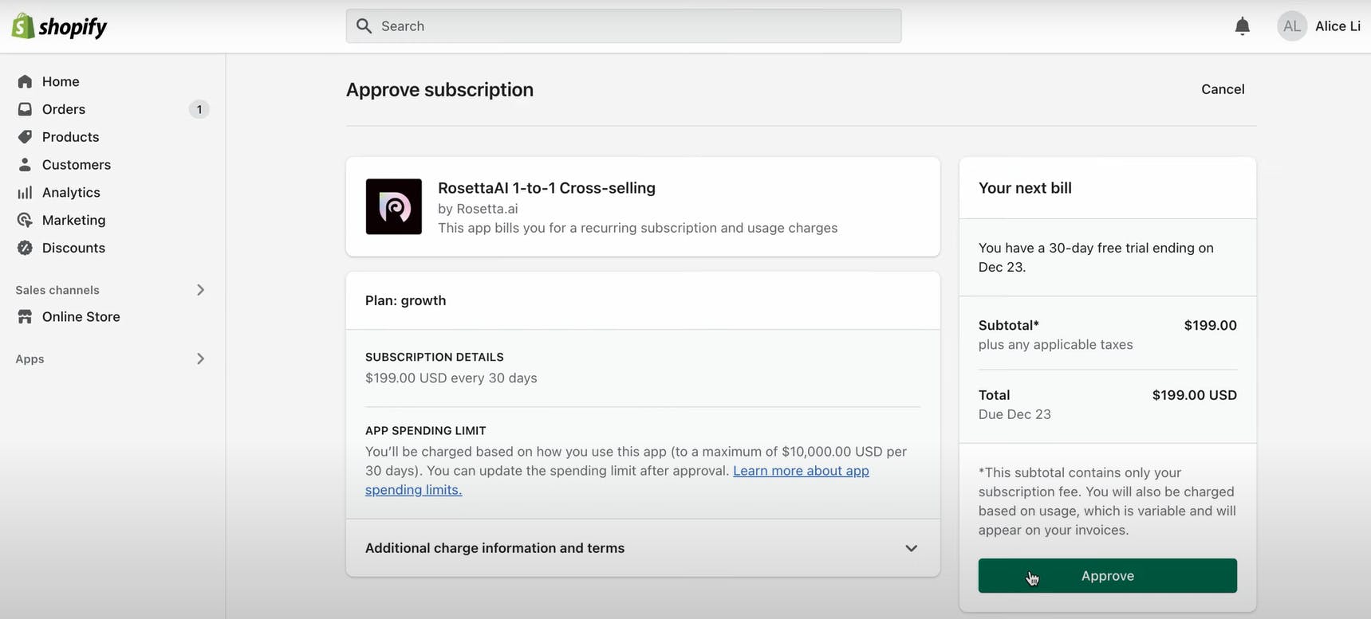Expand Additional charge information and terms
This screenshot has width=1371, height=619.
coord(643,548)
